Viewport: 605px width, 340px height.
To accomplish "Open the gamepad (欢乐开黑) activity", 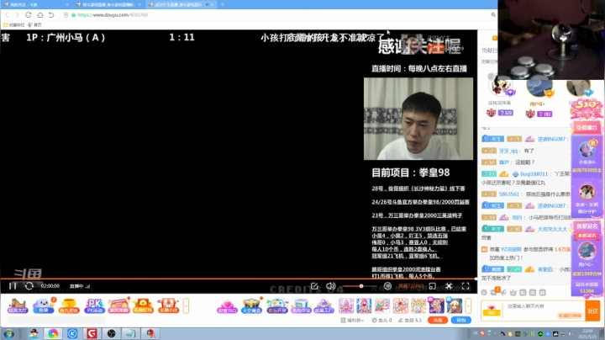I will pyautogui.click(x=277, y=306).
